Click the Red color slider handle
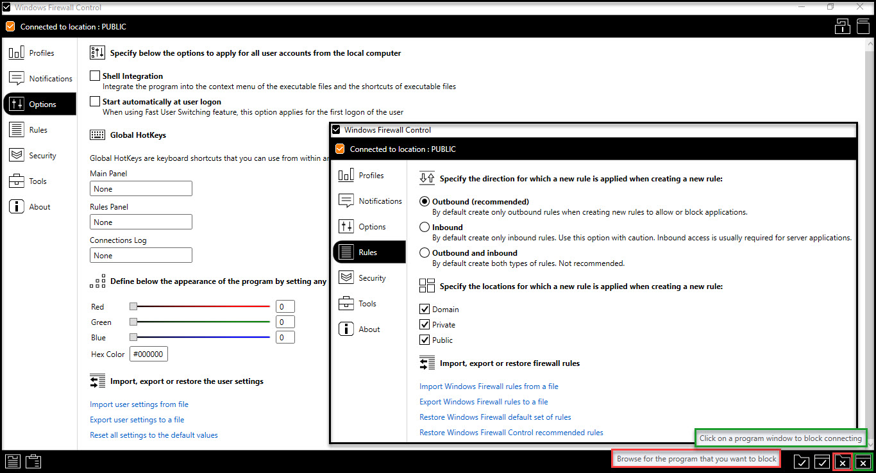The height and width of the screenshot is (473, 876). [133, 307]
